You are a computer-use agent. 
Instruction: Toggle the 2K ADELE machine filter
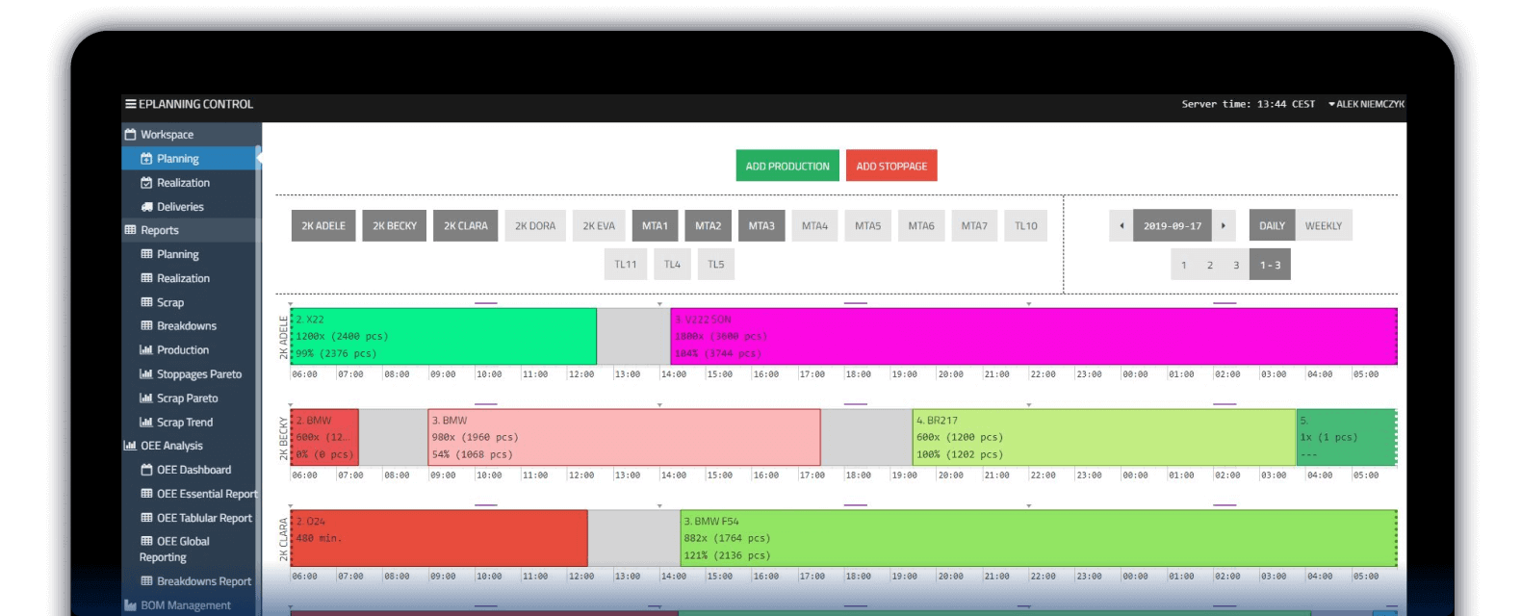[x=323, y=226]
